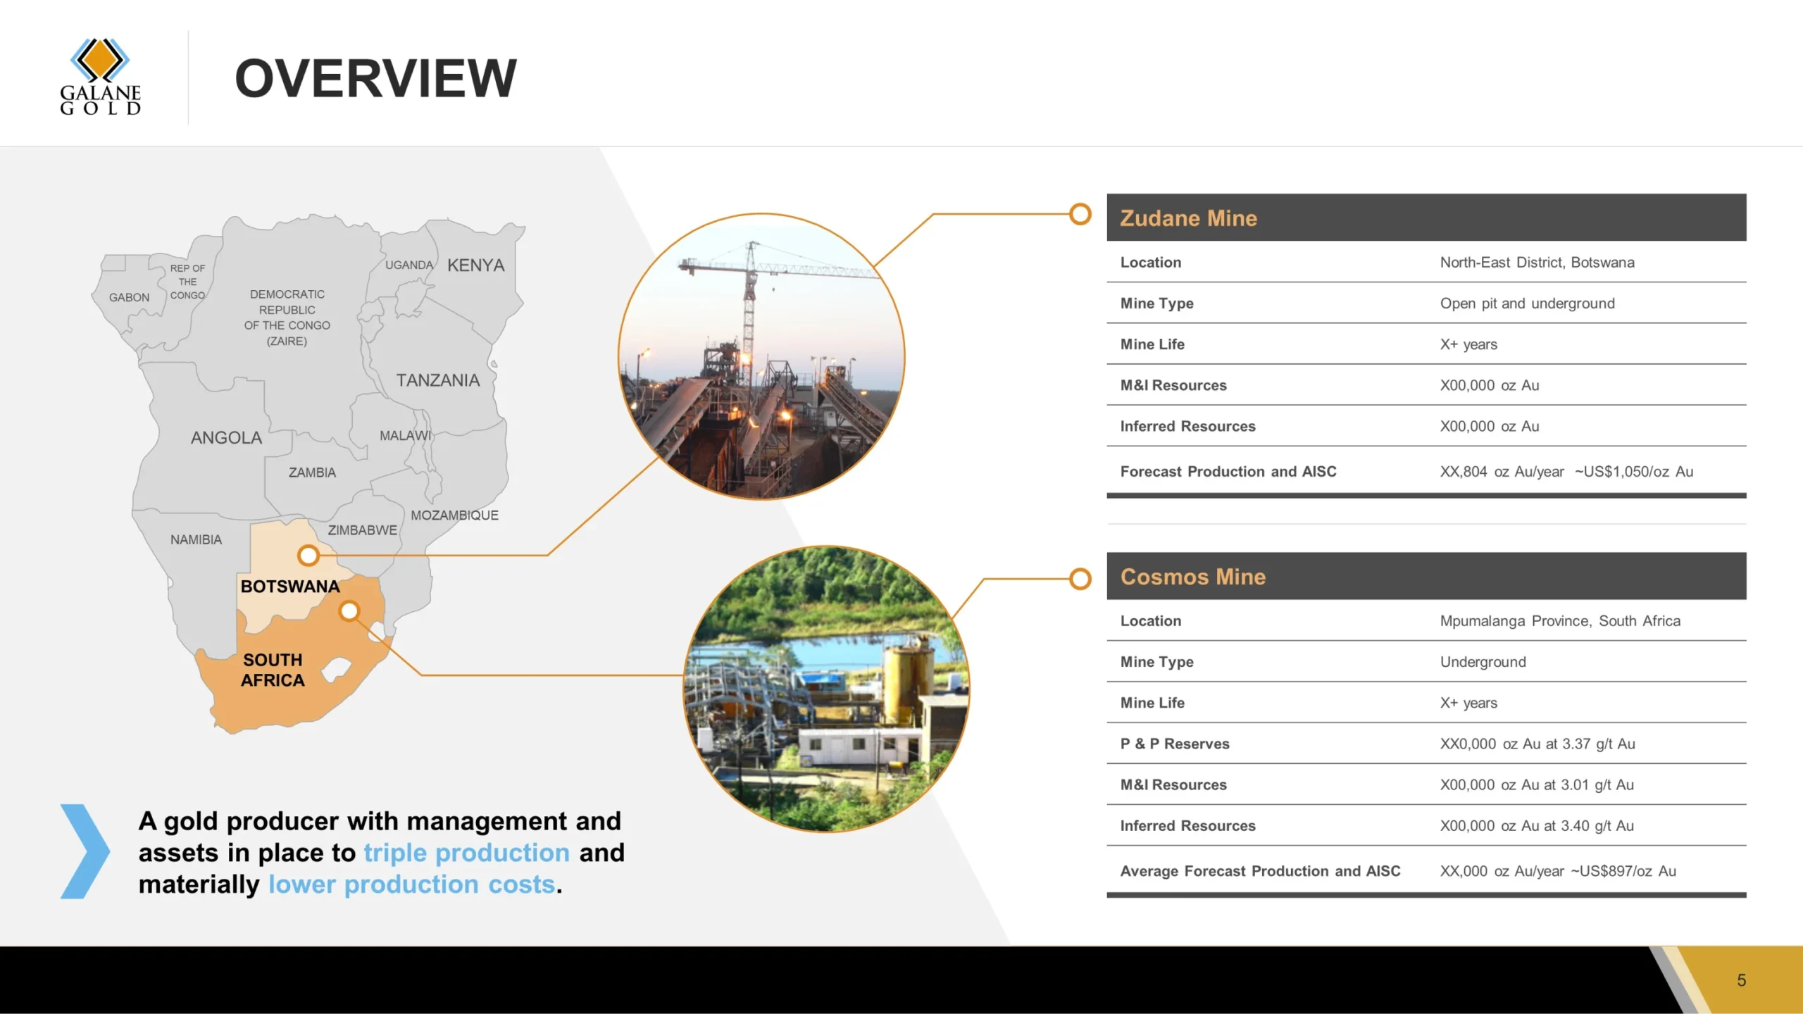The image size is (1803, 1014).
Task: Click the Forecast Production and AISC row
Action: click(x=1426, y=471)
